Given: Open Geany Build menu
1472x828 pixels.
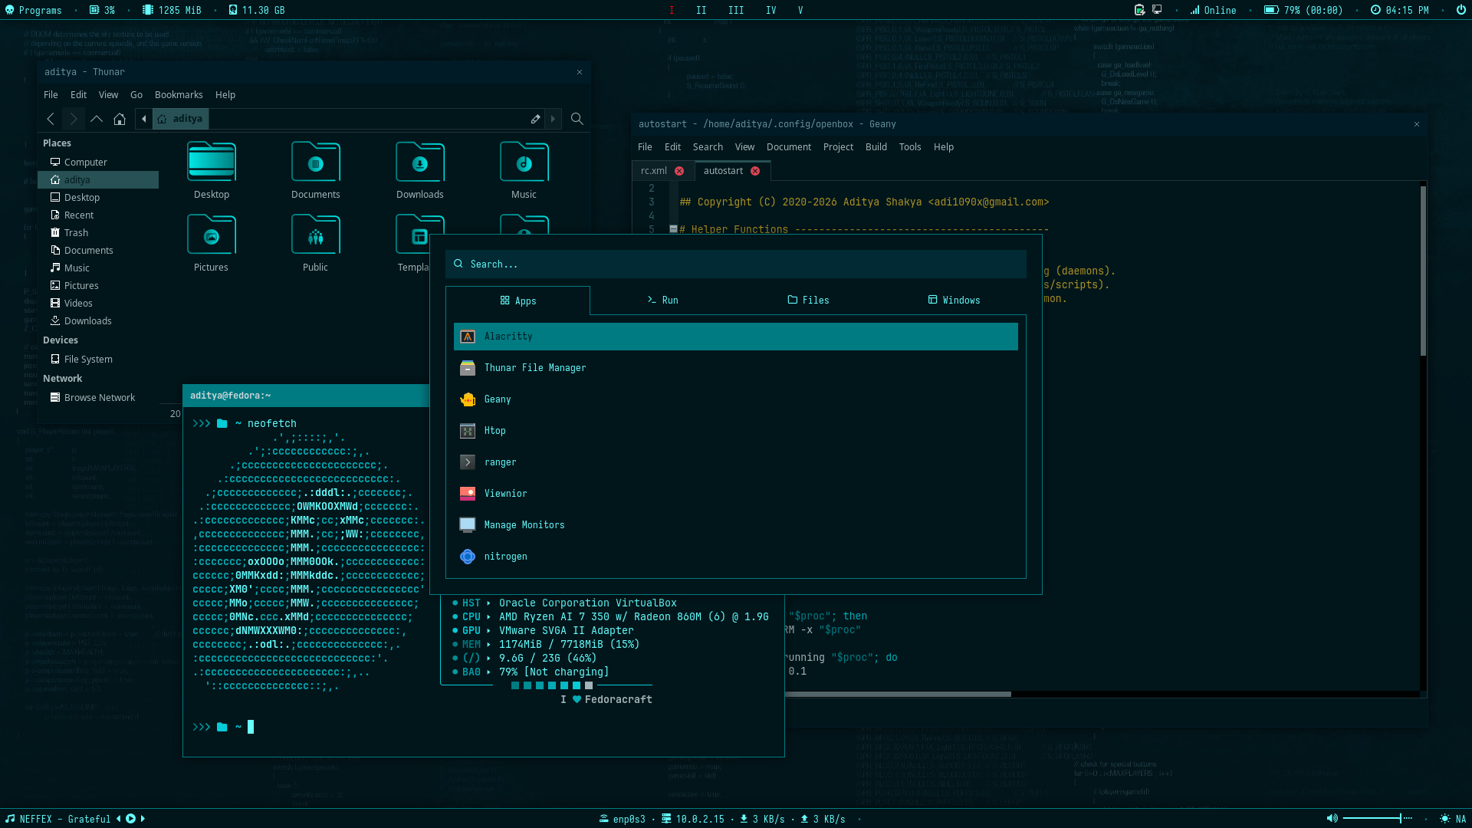Looking at the screenshot, I should (x=876, y=147).
